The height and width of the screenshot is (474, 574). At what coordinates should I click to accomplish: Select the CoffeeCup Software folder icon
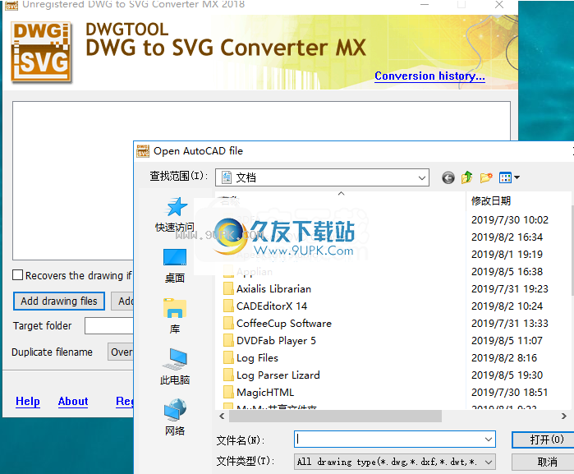coord(228,323)
